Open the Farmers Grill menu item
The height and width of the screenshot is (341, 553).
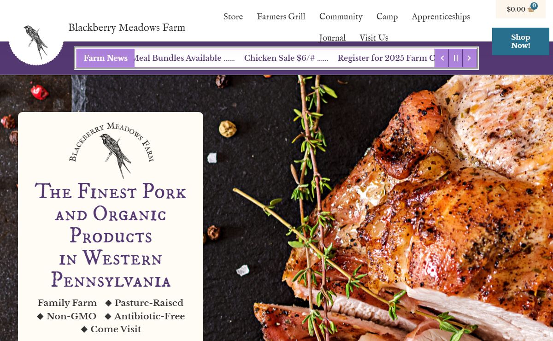[x=281, y=17]
